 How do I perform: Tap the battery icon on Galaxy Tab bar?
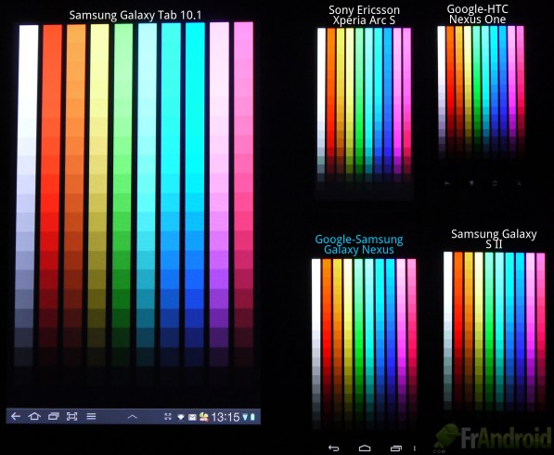[252, 417]
